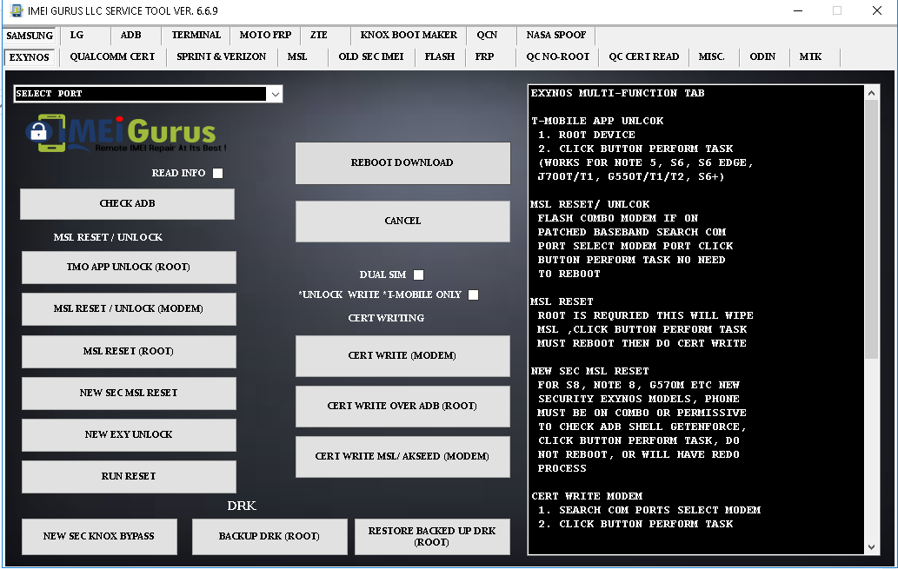898x569 pixels.
Task: Go to the ADB tab
Action: point(130,35)
